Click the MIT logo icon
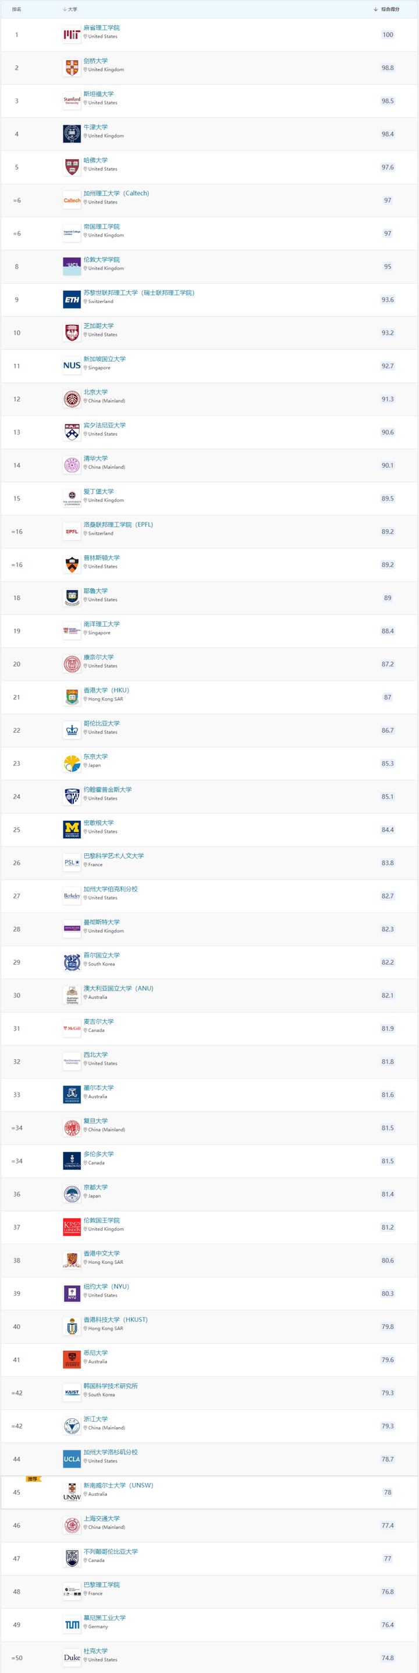The image size is (419, 1673). point(72,35)
